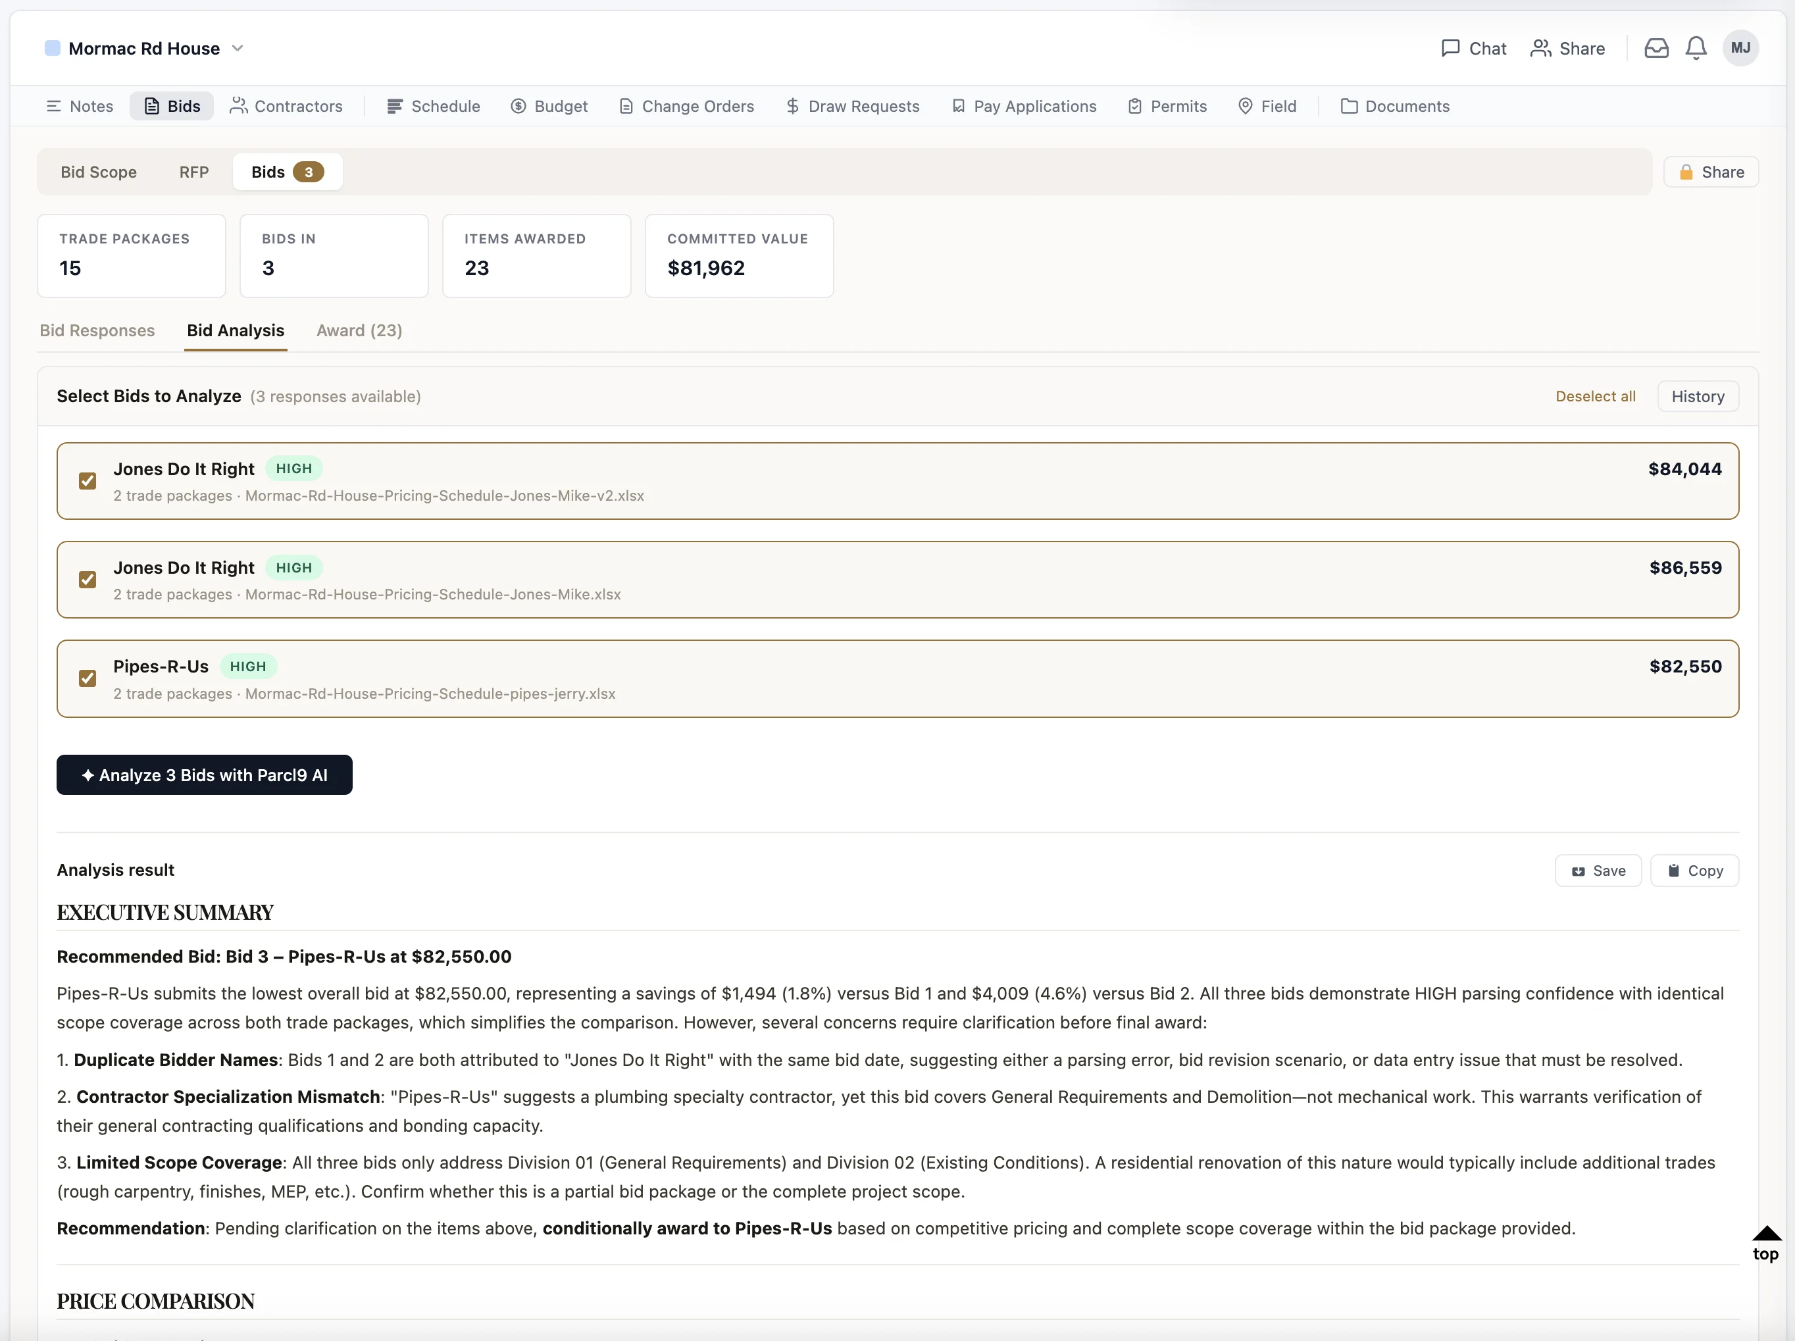
Task: Click the Mormac Rd House project color square
Action: [52, 49]
